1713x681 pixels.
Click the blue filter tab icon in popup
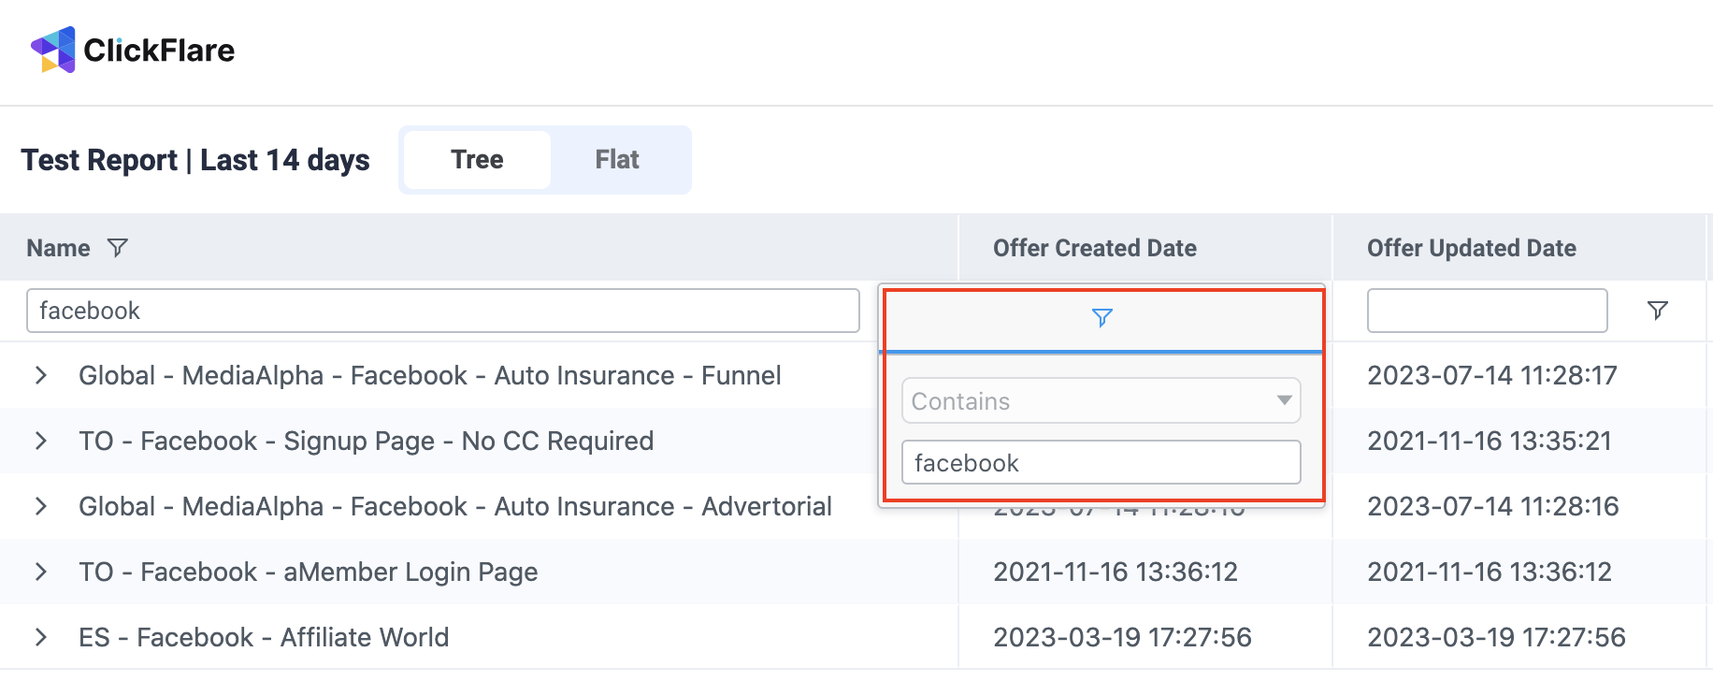[x=1102, y=318]
